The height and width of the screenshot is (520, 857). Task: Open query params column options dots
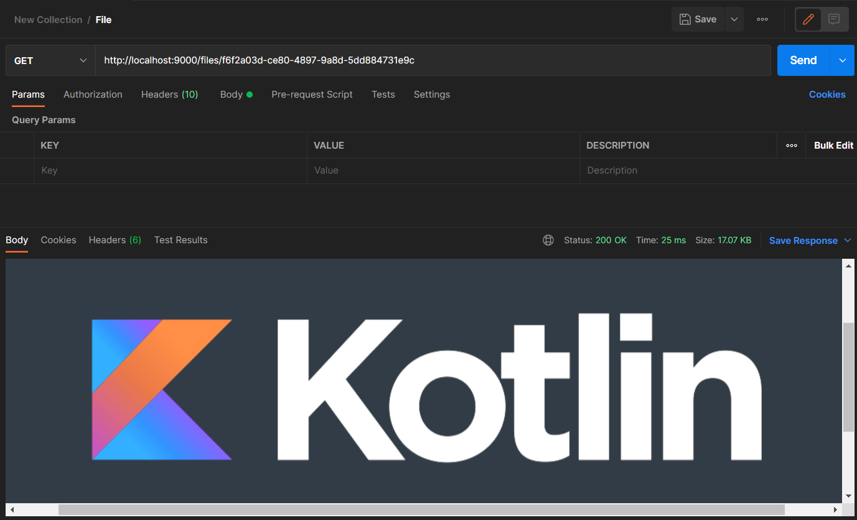792,146
